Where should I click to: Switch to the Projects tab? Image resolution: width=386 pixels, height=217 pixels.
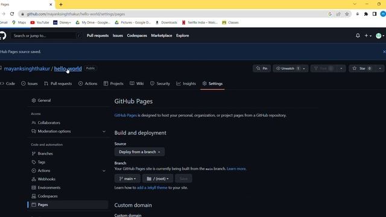[113, 84]
